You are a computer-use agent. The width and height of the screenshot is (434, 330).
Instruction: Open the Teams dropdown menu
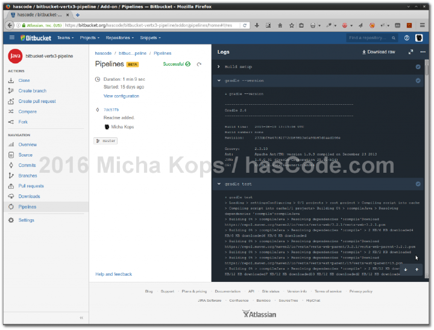click(65, 37)
